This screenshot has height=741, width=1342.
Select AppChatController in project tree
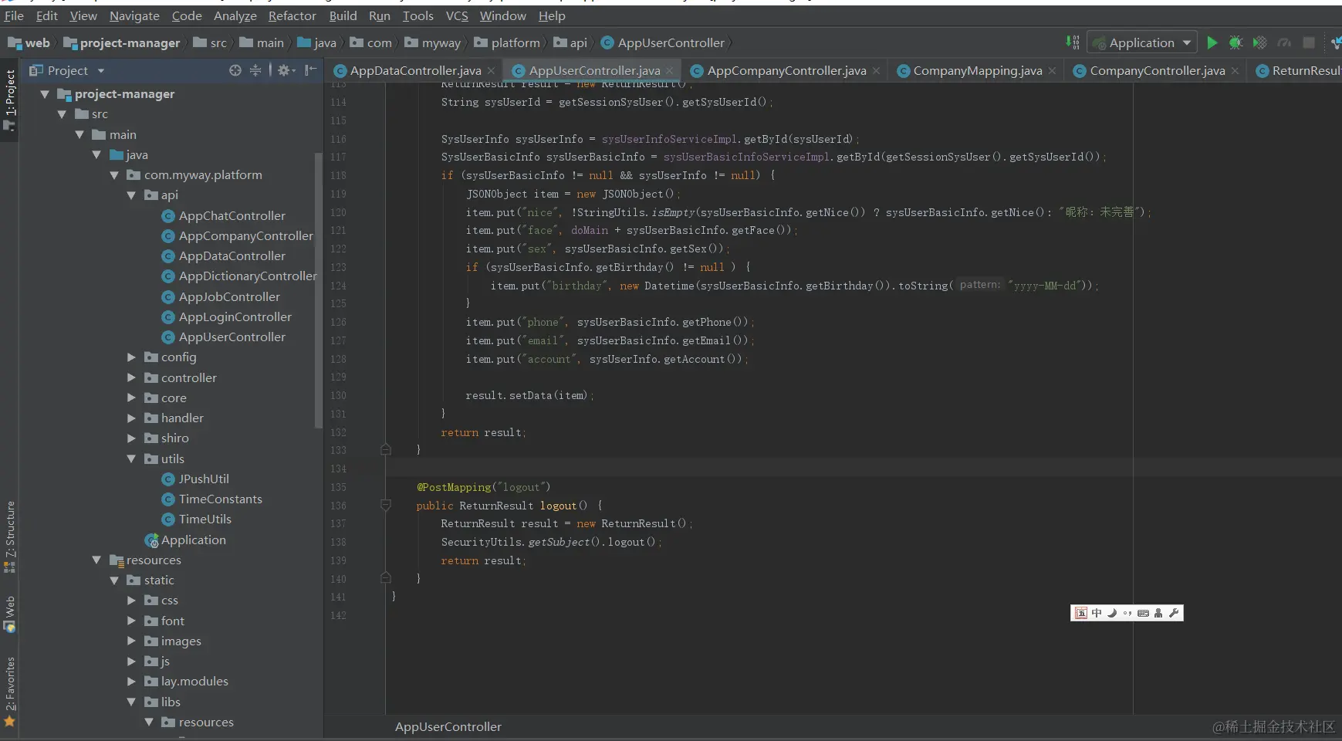click(232, 216)
